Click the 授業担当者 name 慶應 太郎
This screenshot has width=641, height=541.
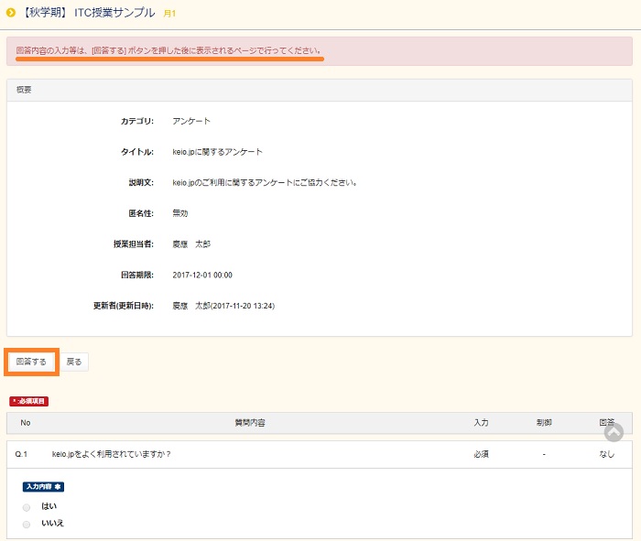click(191, 244)
